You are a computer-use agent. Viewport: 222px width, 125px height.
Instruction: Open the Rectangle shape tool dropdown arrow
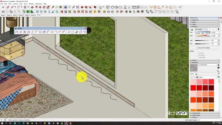[28, 7]
